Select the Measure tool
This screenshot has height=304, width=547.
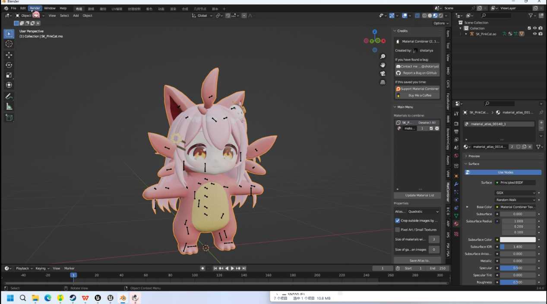pos(9,106)
